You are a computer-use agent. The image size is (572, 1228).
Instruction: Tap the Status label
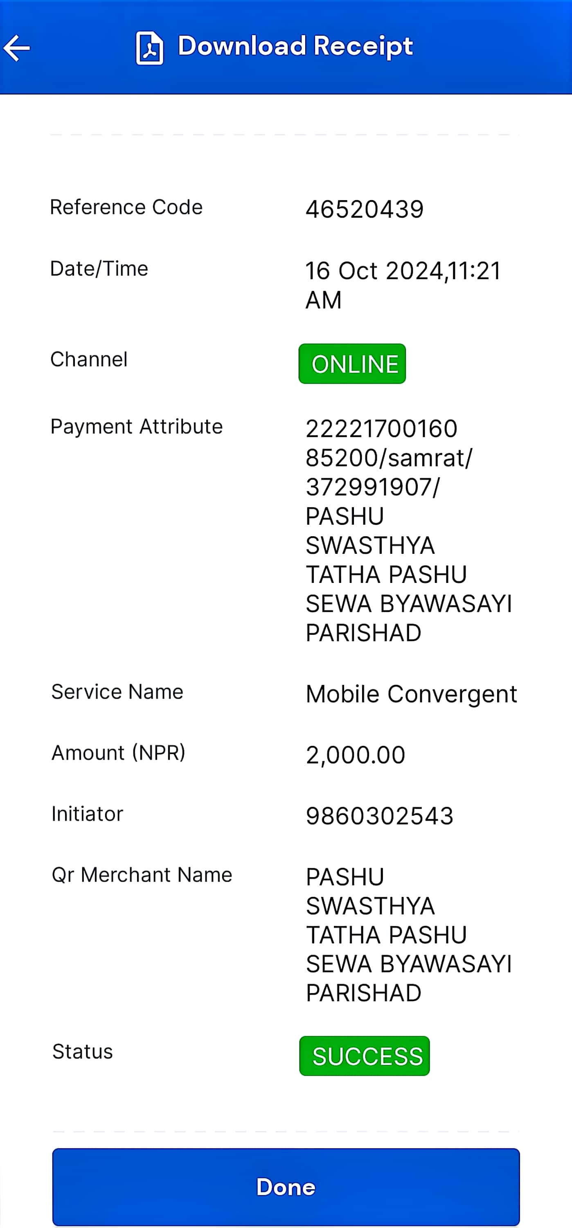[83, 1052]
